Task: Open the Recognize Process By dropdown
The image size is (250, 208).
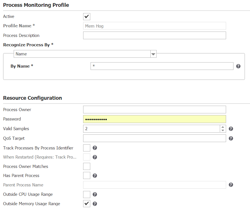Action: pyautogui.click(x=153, y=54)
